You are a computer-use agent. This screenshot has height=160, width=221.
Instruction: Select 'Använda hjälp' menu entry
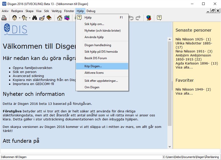tap(102, 37)
